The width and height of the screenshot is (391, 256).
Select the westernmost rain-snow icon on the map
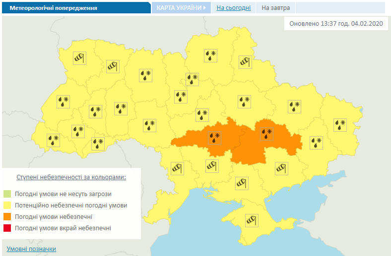coord(53,140)
